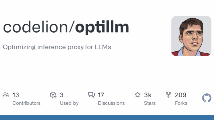Click the 17 discussions count
The height and width of the screenshot is (120, 214).
pyautogui.click(x=101, y=95)
